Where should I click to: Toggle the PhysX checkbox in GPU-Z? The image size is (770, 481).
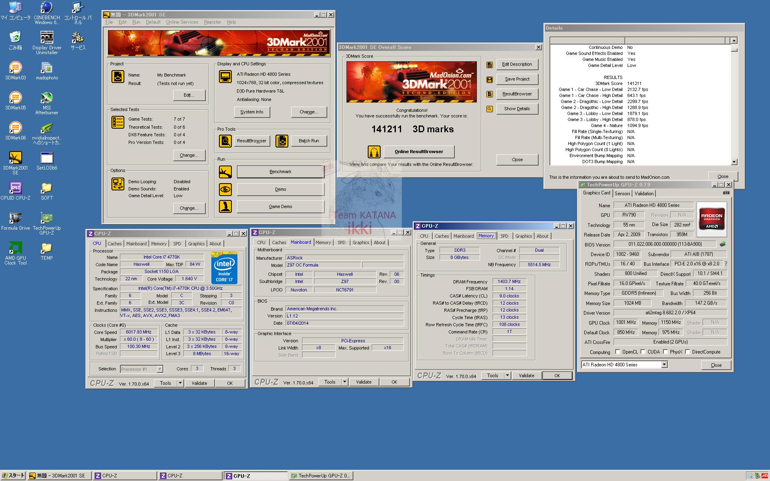pos(665,352)
